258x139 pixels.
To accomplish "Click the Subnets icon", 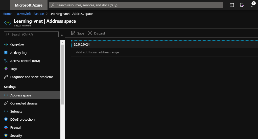I will click(6, 111).
